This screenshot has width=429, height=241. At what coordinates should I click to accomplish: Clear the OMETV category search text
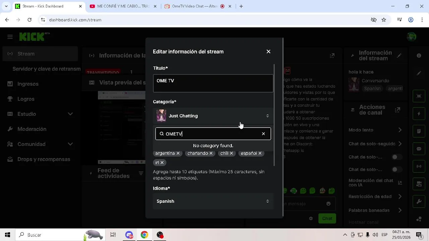pyautogui.click(x=263, y=134)
